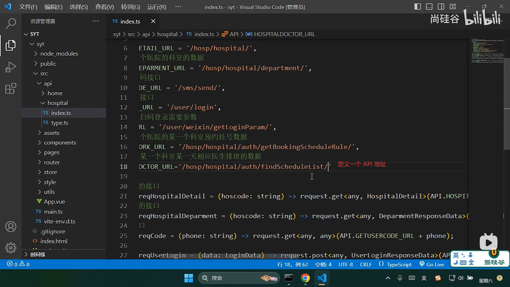Viewport: 510px width, 287px height.
Task: Click errors and warnings status indicator
Action: point(18,264)
